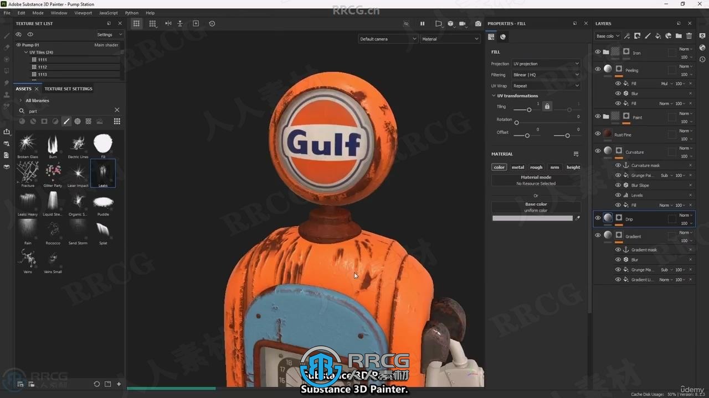
Task: Hide the Drip layer
Action: pyautogui.click(x=598, y=218)
